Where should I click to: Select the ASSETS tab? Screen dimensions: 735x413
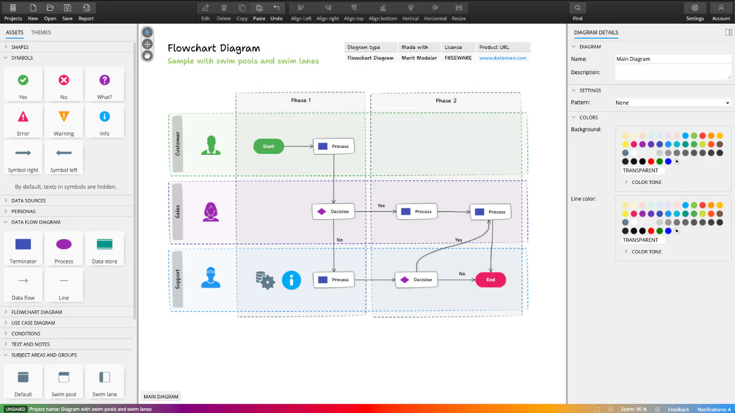click(15, 32)
